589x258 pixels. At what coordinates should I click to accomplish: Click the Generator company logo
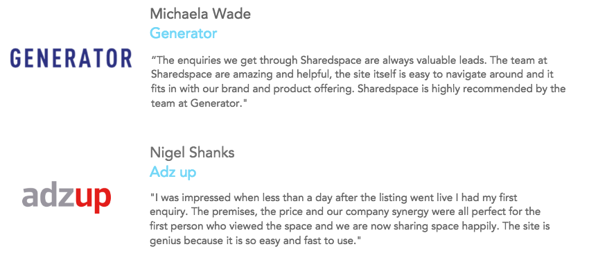(x=71, y=58)
